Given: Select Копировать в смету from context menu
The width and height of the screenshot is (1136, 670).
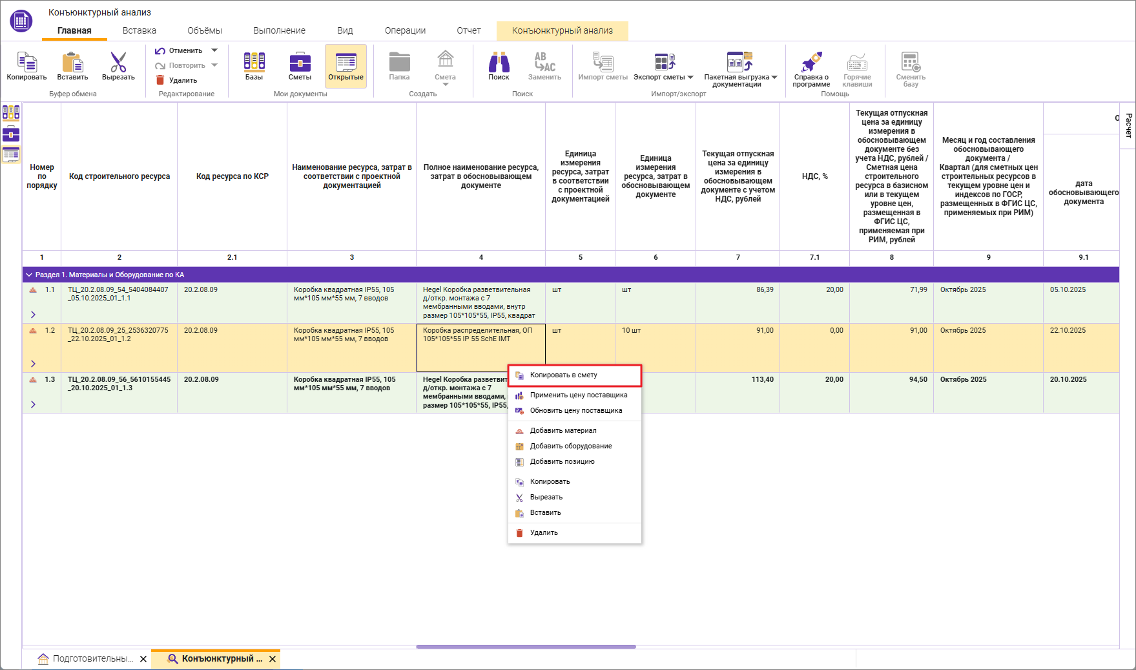Looking at the screenshot, I should [563, 375].
